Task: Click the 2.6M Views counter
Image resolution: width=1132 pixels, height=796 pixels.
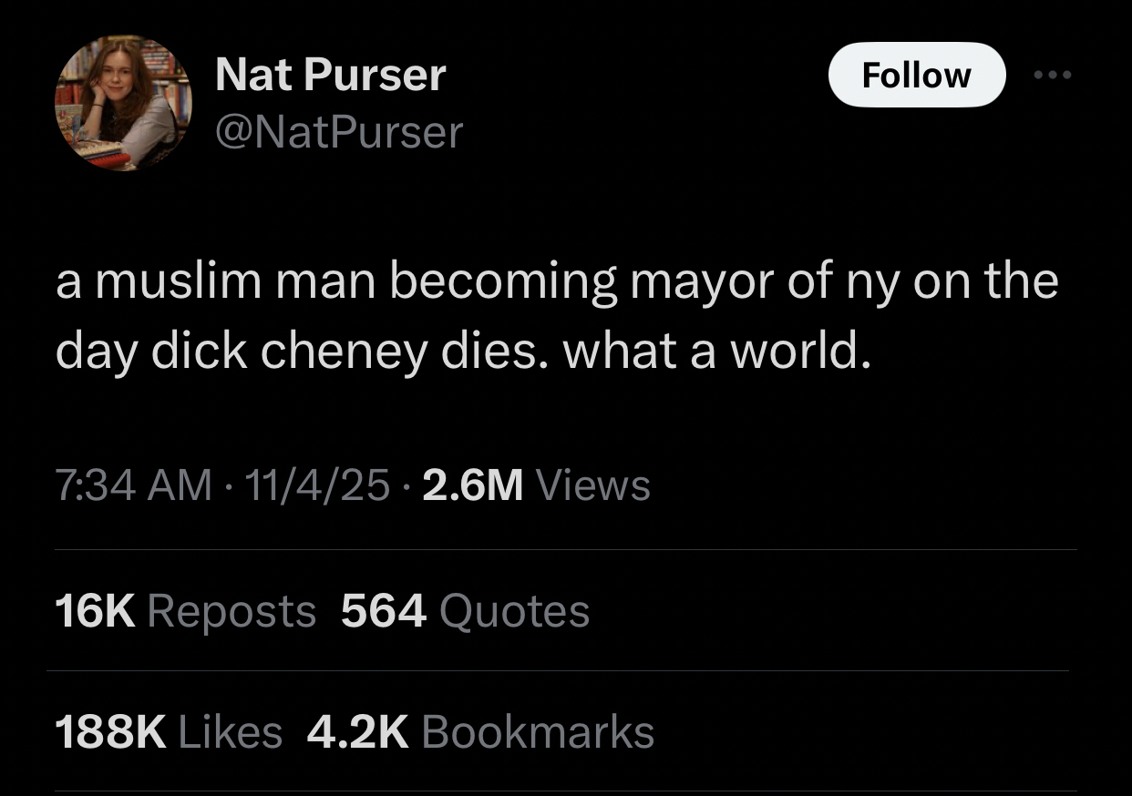Action: (537, 485)
